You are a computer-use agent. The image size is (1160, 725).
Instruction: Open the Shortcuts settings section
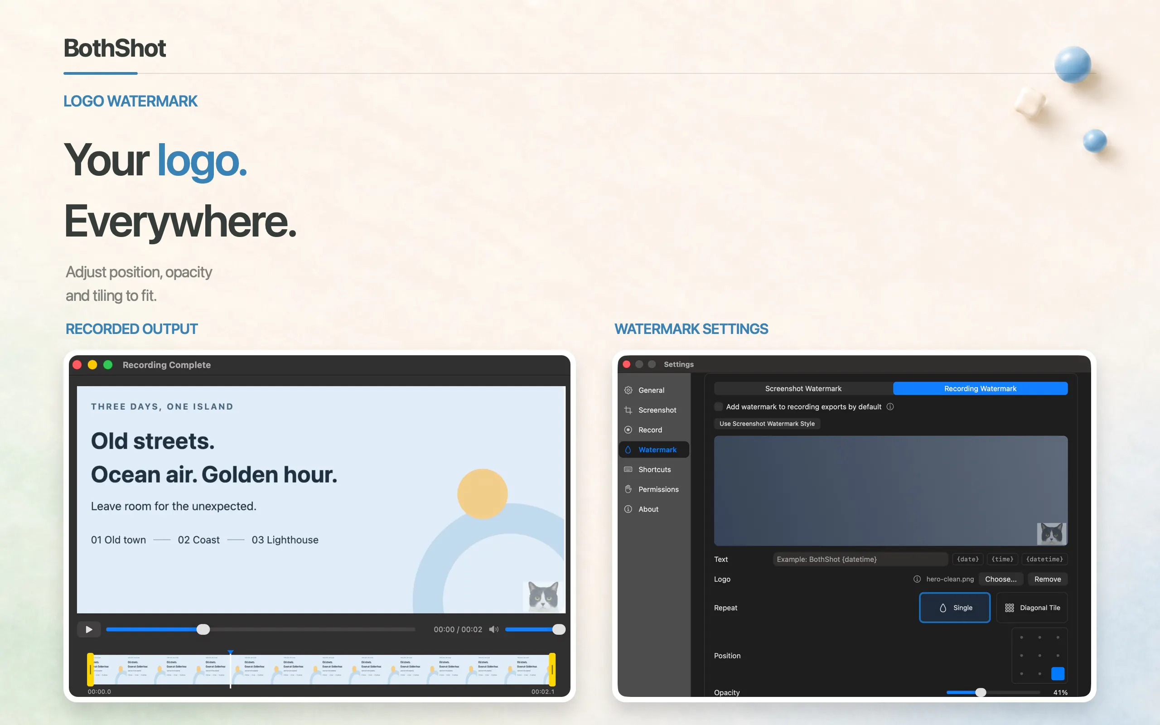click(x=654, y=469)
